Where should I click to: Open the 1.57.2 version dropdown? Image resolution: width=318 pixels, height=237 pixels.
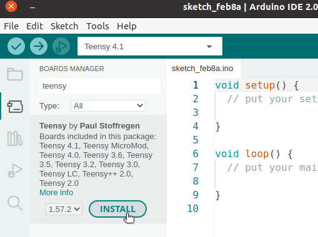(x=64, y=209)
